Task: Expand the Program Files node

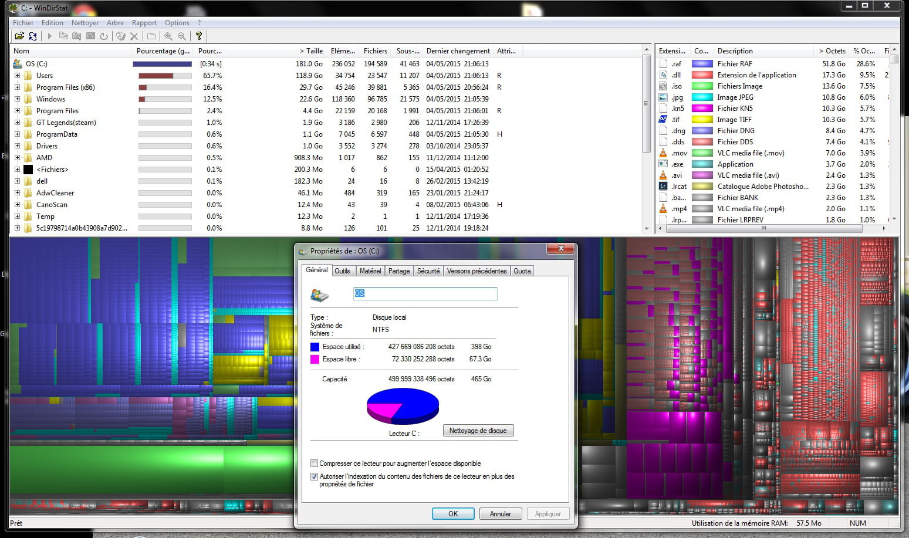Action: coord(17,110)
